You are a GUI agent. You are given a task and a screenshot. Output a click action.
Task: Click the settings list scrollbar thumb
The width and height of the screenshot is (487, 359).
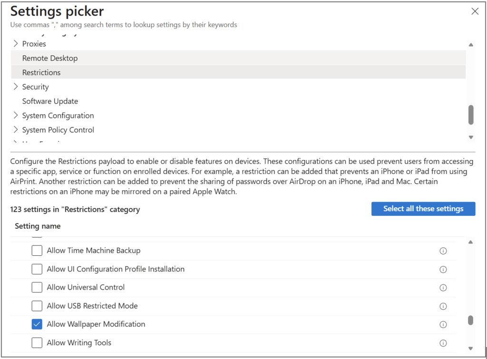[470, 320]
